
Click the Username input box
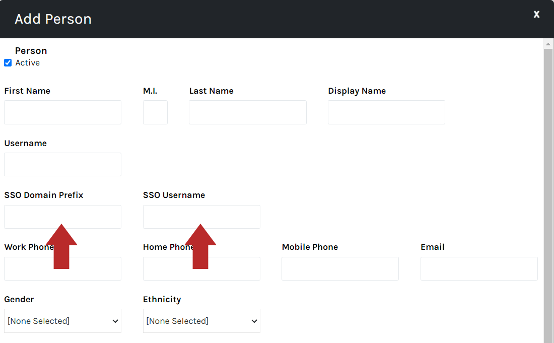[62, 165]
